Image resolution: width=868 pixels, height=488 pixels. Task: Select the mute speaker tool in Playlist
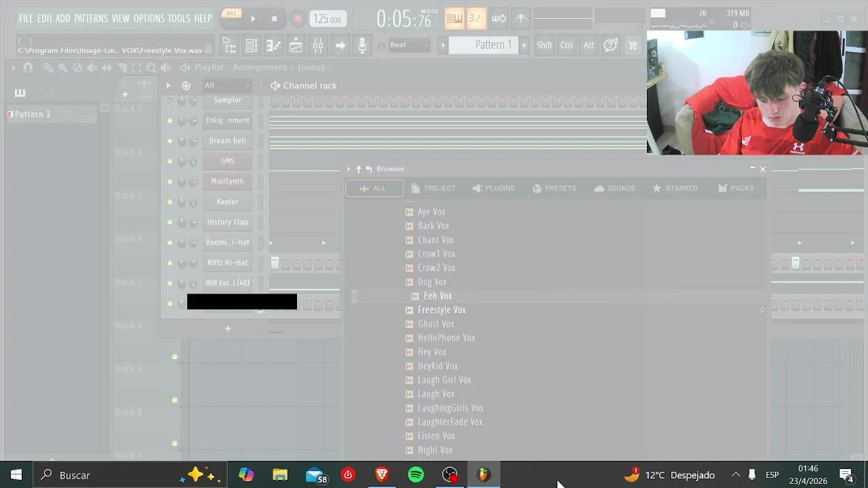[x=92, y=67]
